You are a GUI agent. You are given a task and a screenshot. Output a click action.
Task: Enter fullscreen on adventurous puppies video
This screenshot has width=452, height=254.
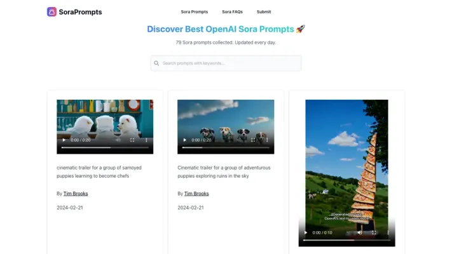tap(253, 140)
